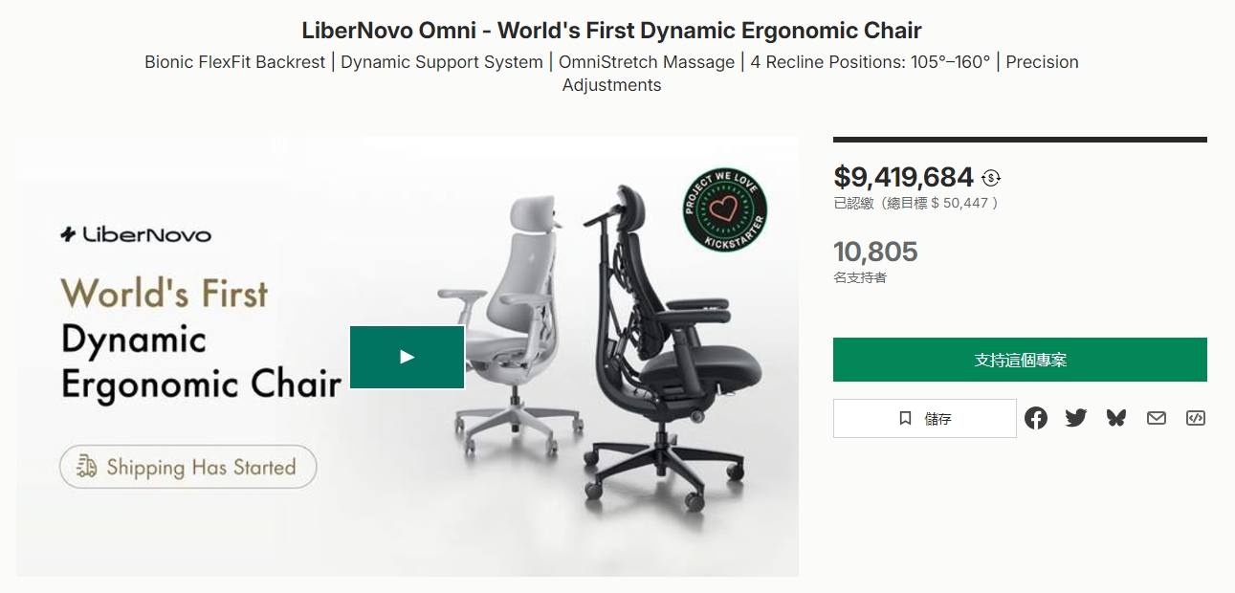Click the $9,419,684 pledged amount

(903, 177)
